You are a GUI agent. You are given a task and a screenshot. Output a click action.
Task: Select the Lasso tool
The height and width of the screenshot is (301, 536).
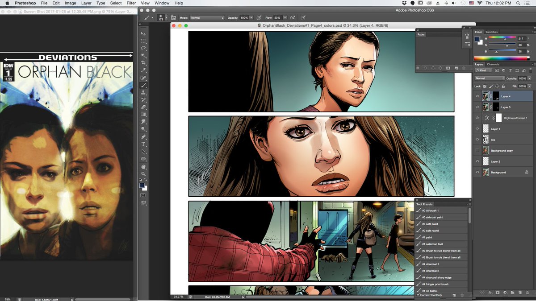[143, 48]
